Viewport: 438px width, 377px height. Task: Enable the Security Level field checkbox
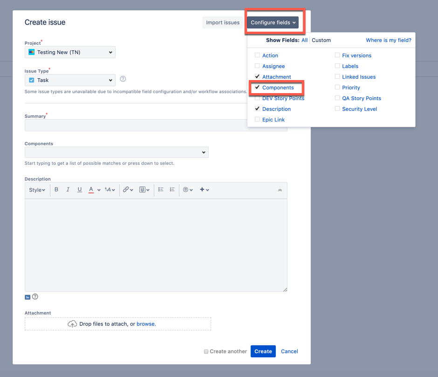pos(337,108)
